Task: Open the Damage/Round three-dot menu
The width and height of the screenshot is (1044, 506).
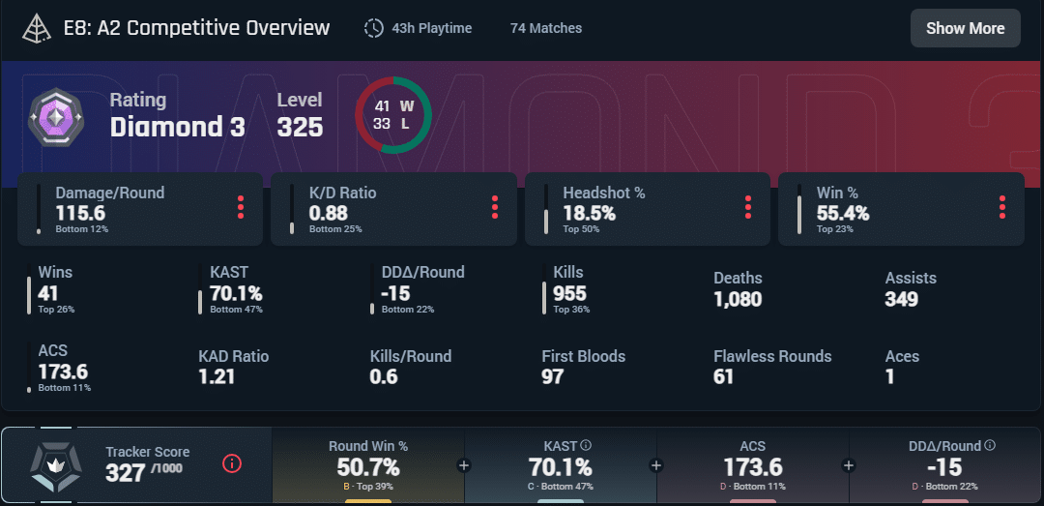Action: tap(241, 207)
